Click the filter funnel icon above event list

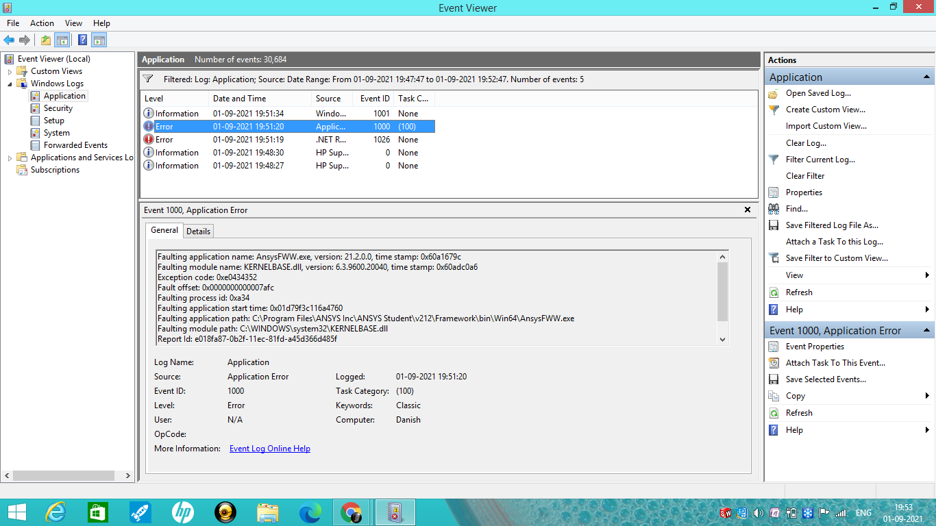(148, 79)
